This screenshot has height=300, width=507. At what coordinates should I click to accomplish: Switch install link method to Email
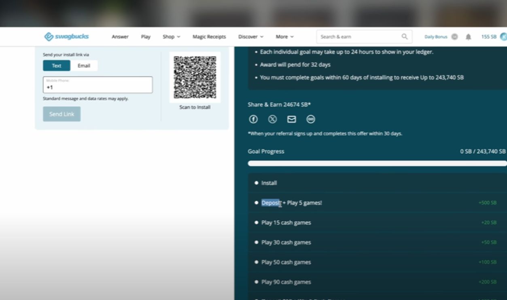pos(84,66)
